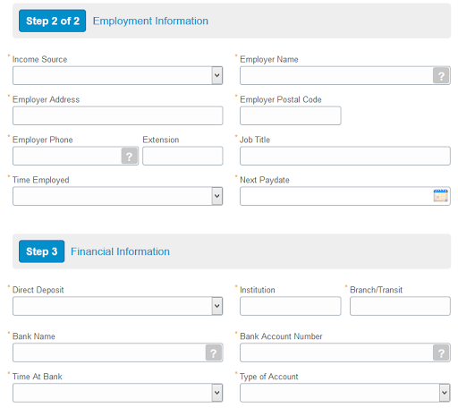The height and width of the screenshot is (416, 458).
Task: Focus the Employer Address text field
Action: pos(117,115)
